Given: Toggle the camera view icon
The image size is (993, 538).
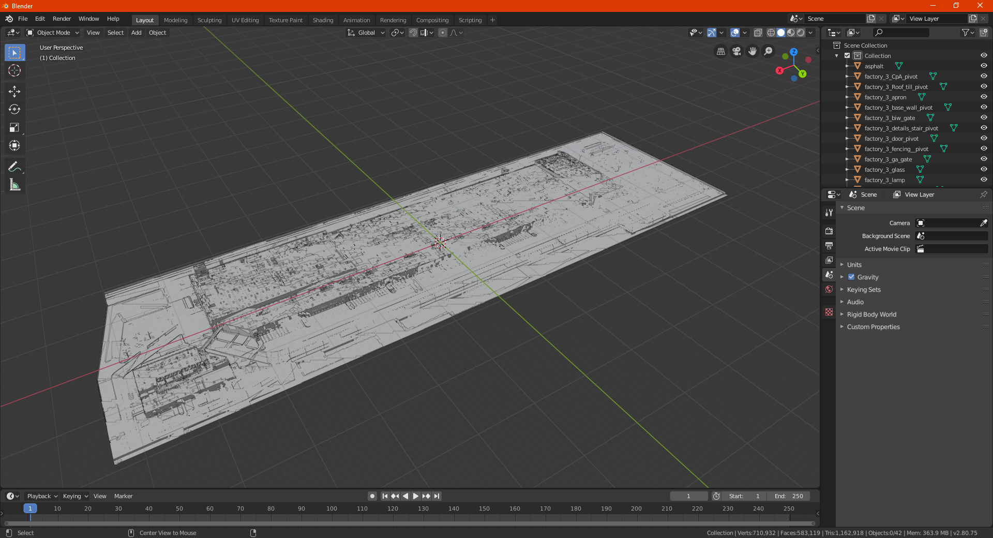Looking at the screenshot, I should click(736, 51).
